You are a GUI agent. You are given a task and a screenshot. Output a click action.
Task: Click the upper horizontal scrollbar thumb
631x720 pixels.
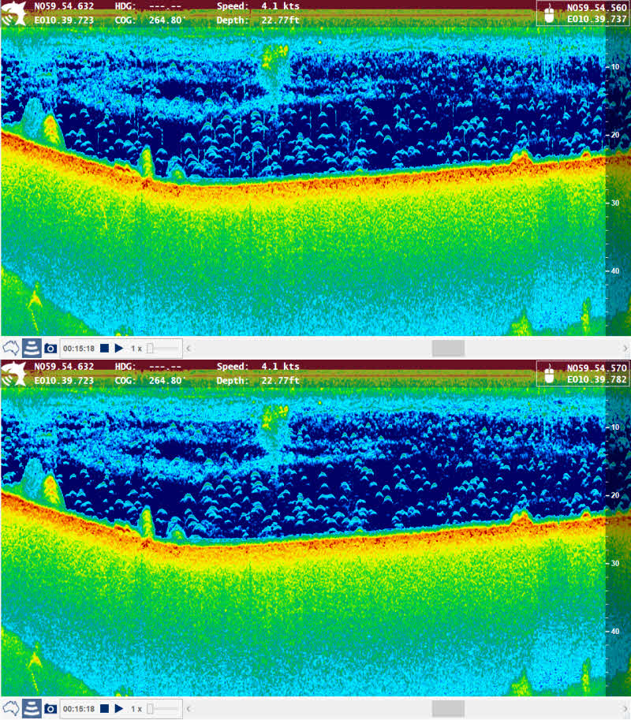tap(448, 348)
